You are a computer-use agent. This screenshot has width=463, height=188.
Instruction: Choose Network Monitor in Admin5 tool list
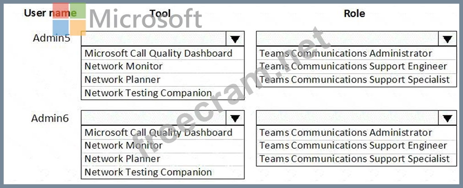pos(124,66)
